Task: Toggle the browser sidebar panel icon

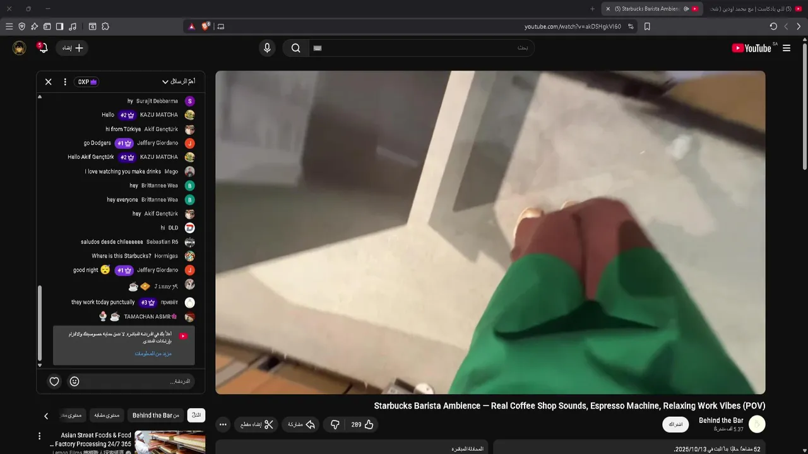Action: pyautogui.click(x=59, y=26)
